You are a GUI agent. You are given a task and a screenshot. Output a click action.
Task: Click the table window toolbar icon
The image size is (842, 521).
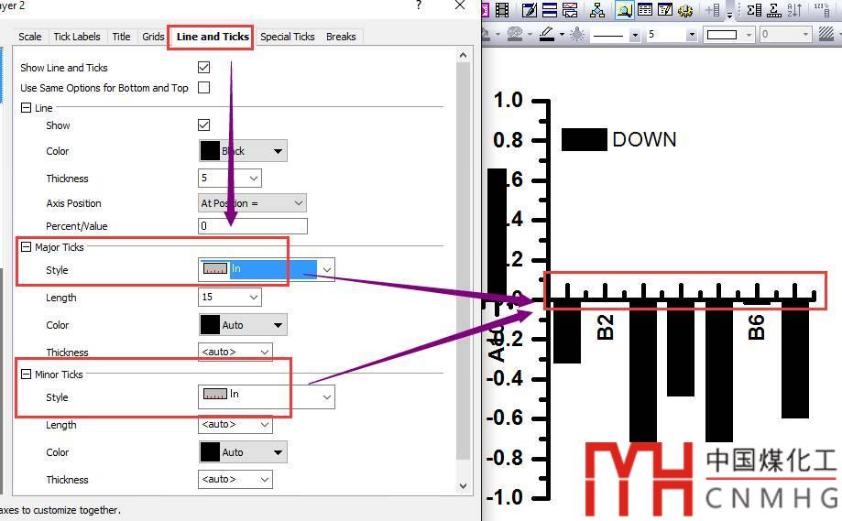tap(645, 10)
